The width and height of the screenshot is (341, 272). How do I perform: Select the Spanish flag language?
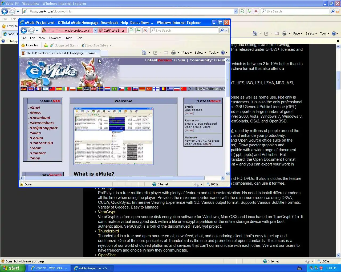tap(59, 89)
